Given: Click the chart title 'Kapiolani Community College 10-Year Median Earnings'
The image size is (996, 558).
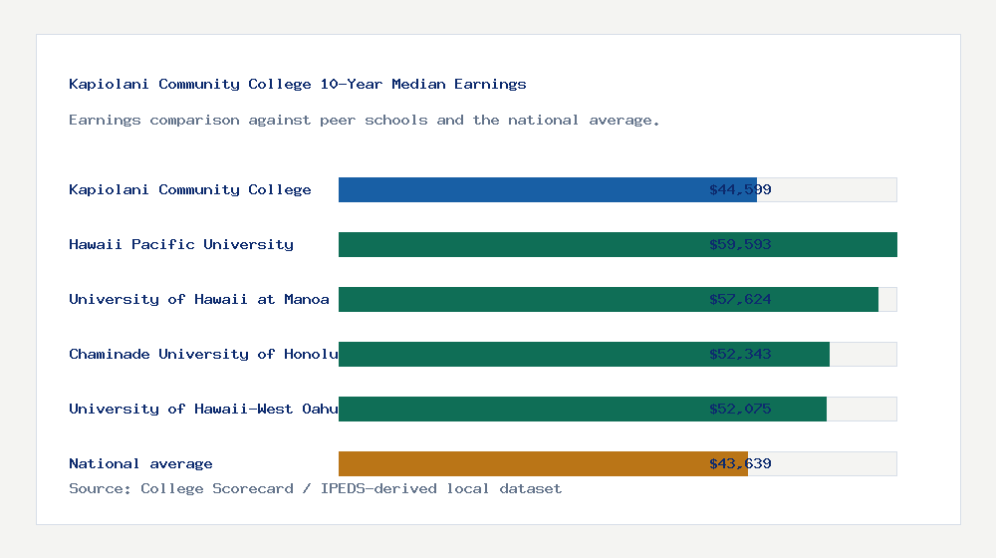Looking at the screenshot, I should [x=297, y=84].
